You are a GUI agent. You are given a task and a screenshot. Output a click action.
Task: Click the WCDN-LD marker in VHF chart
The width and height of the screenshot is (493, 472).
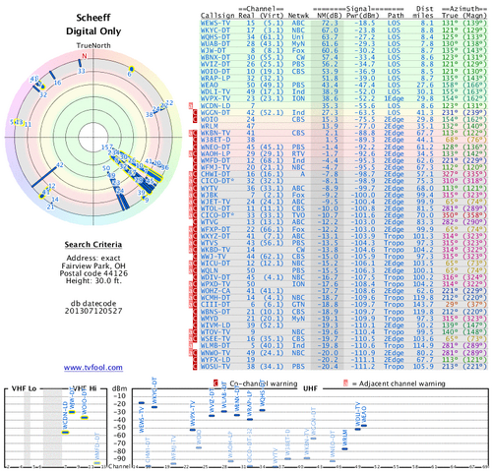[65, 433]
